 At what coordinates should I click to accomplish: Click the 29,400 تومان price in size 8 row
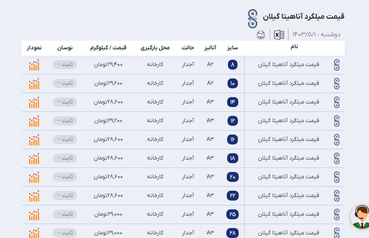pos(108,64)
